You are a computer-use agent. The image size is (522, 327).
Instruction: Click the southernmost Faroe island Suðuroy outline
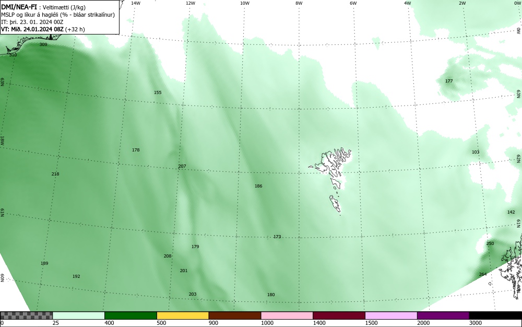[335, 203]
